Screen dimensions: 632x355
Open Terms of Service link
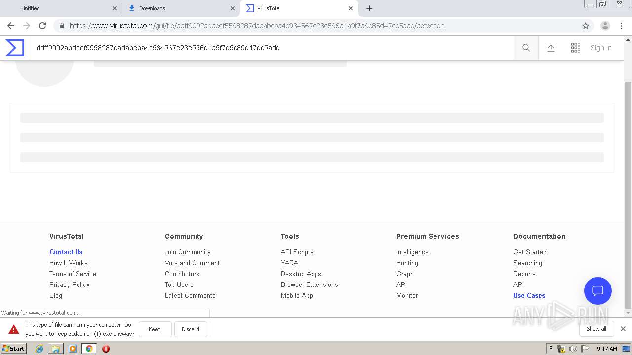tap(73, 274)
